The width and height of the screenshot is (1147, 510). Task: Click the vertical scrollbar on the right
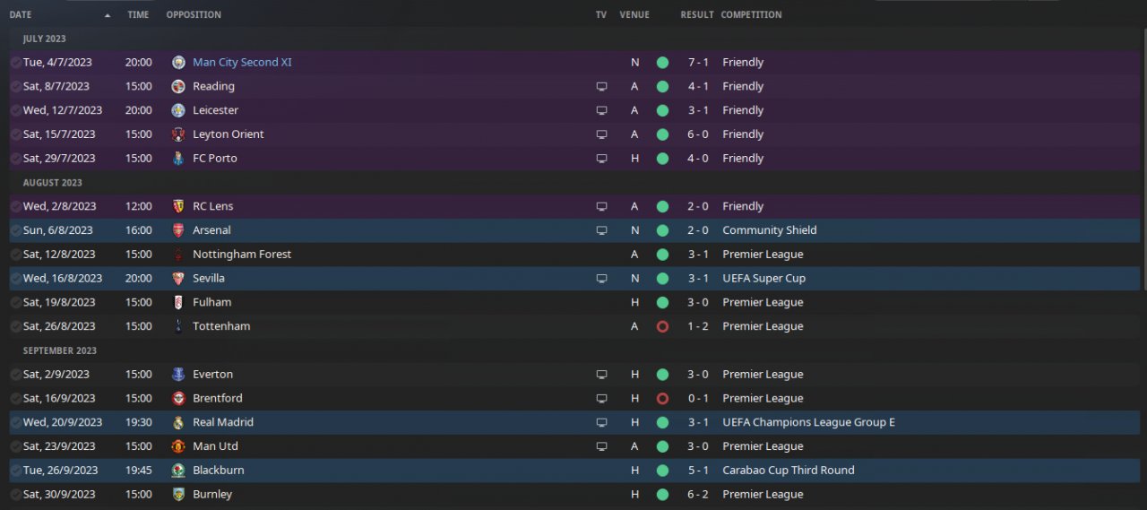tap(1143, 161)
